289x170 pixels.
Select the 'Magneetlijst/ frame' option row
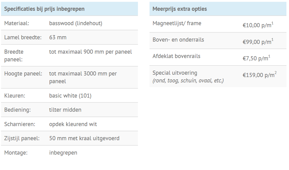218,24
